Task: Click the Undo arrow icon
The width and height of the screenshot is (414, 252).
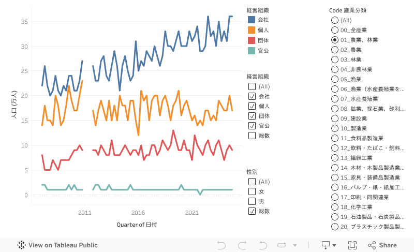Action: (221, 245)
